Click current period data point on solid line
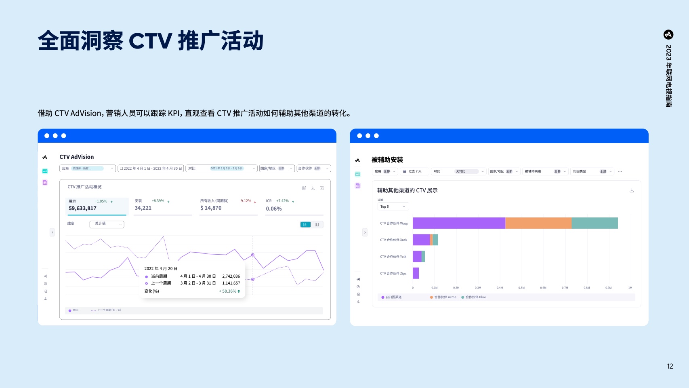 pyautogui.click(x=253, y=255)
